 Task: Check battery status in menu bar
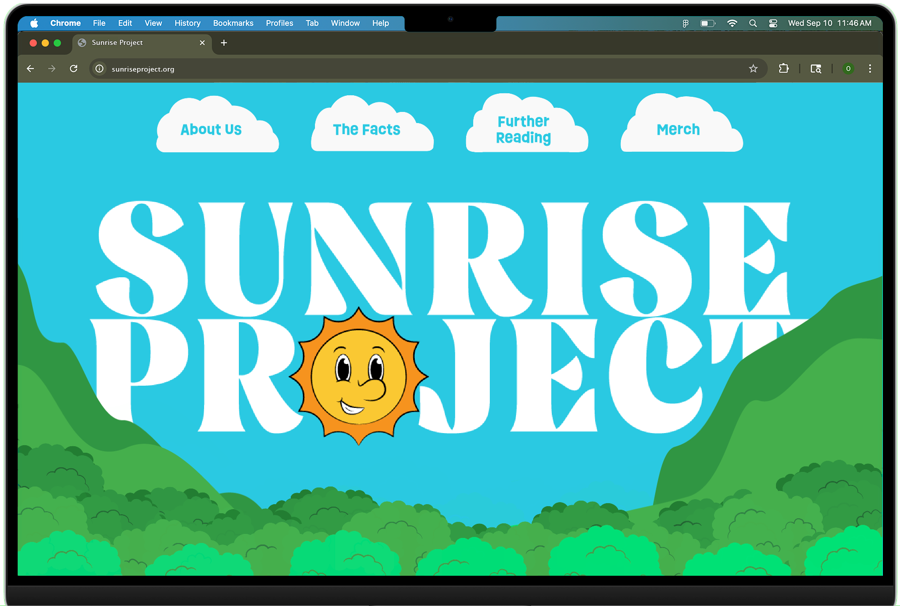click(x=708, y=23)
